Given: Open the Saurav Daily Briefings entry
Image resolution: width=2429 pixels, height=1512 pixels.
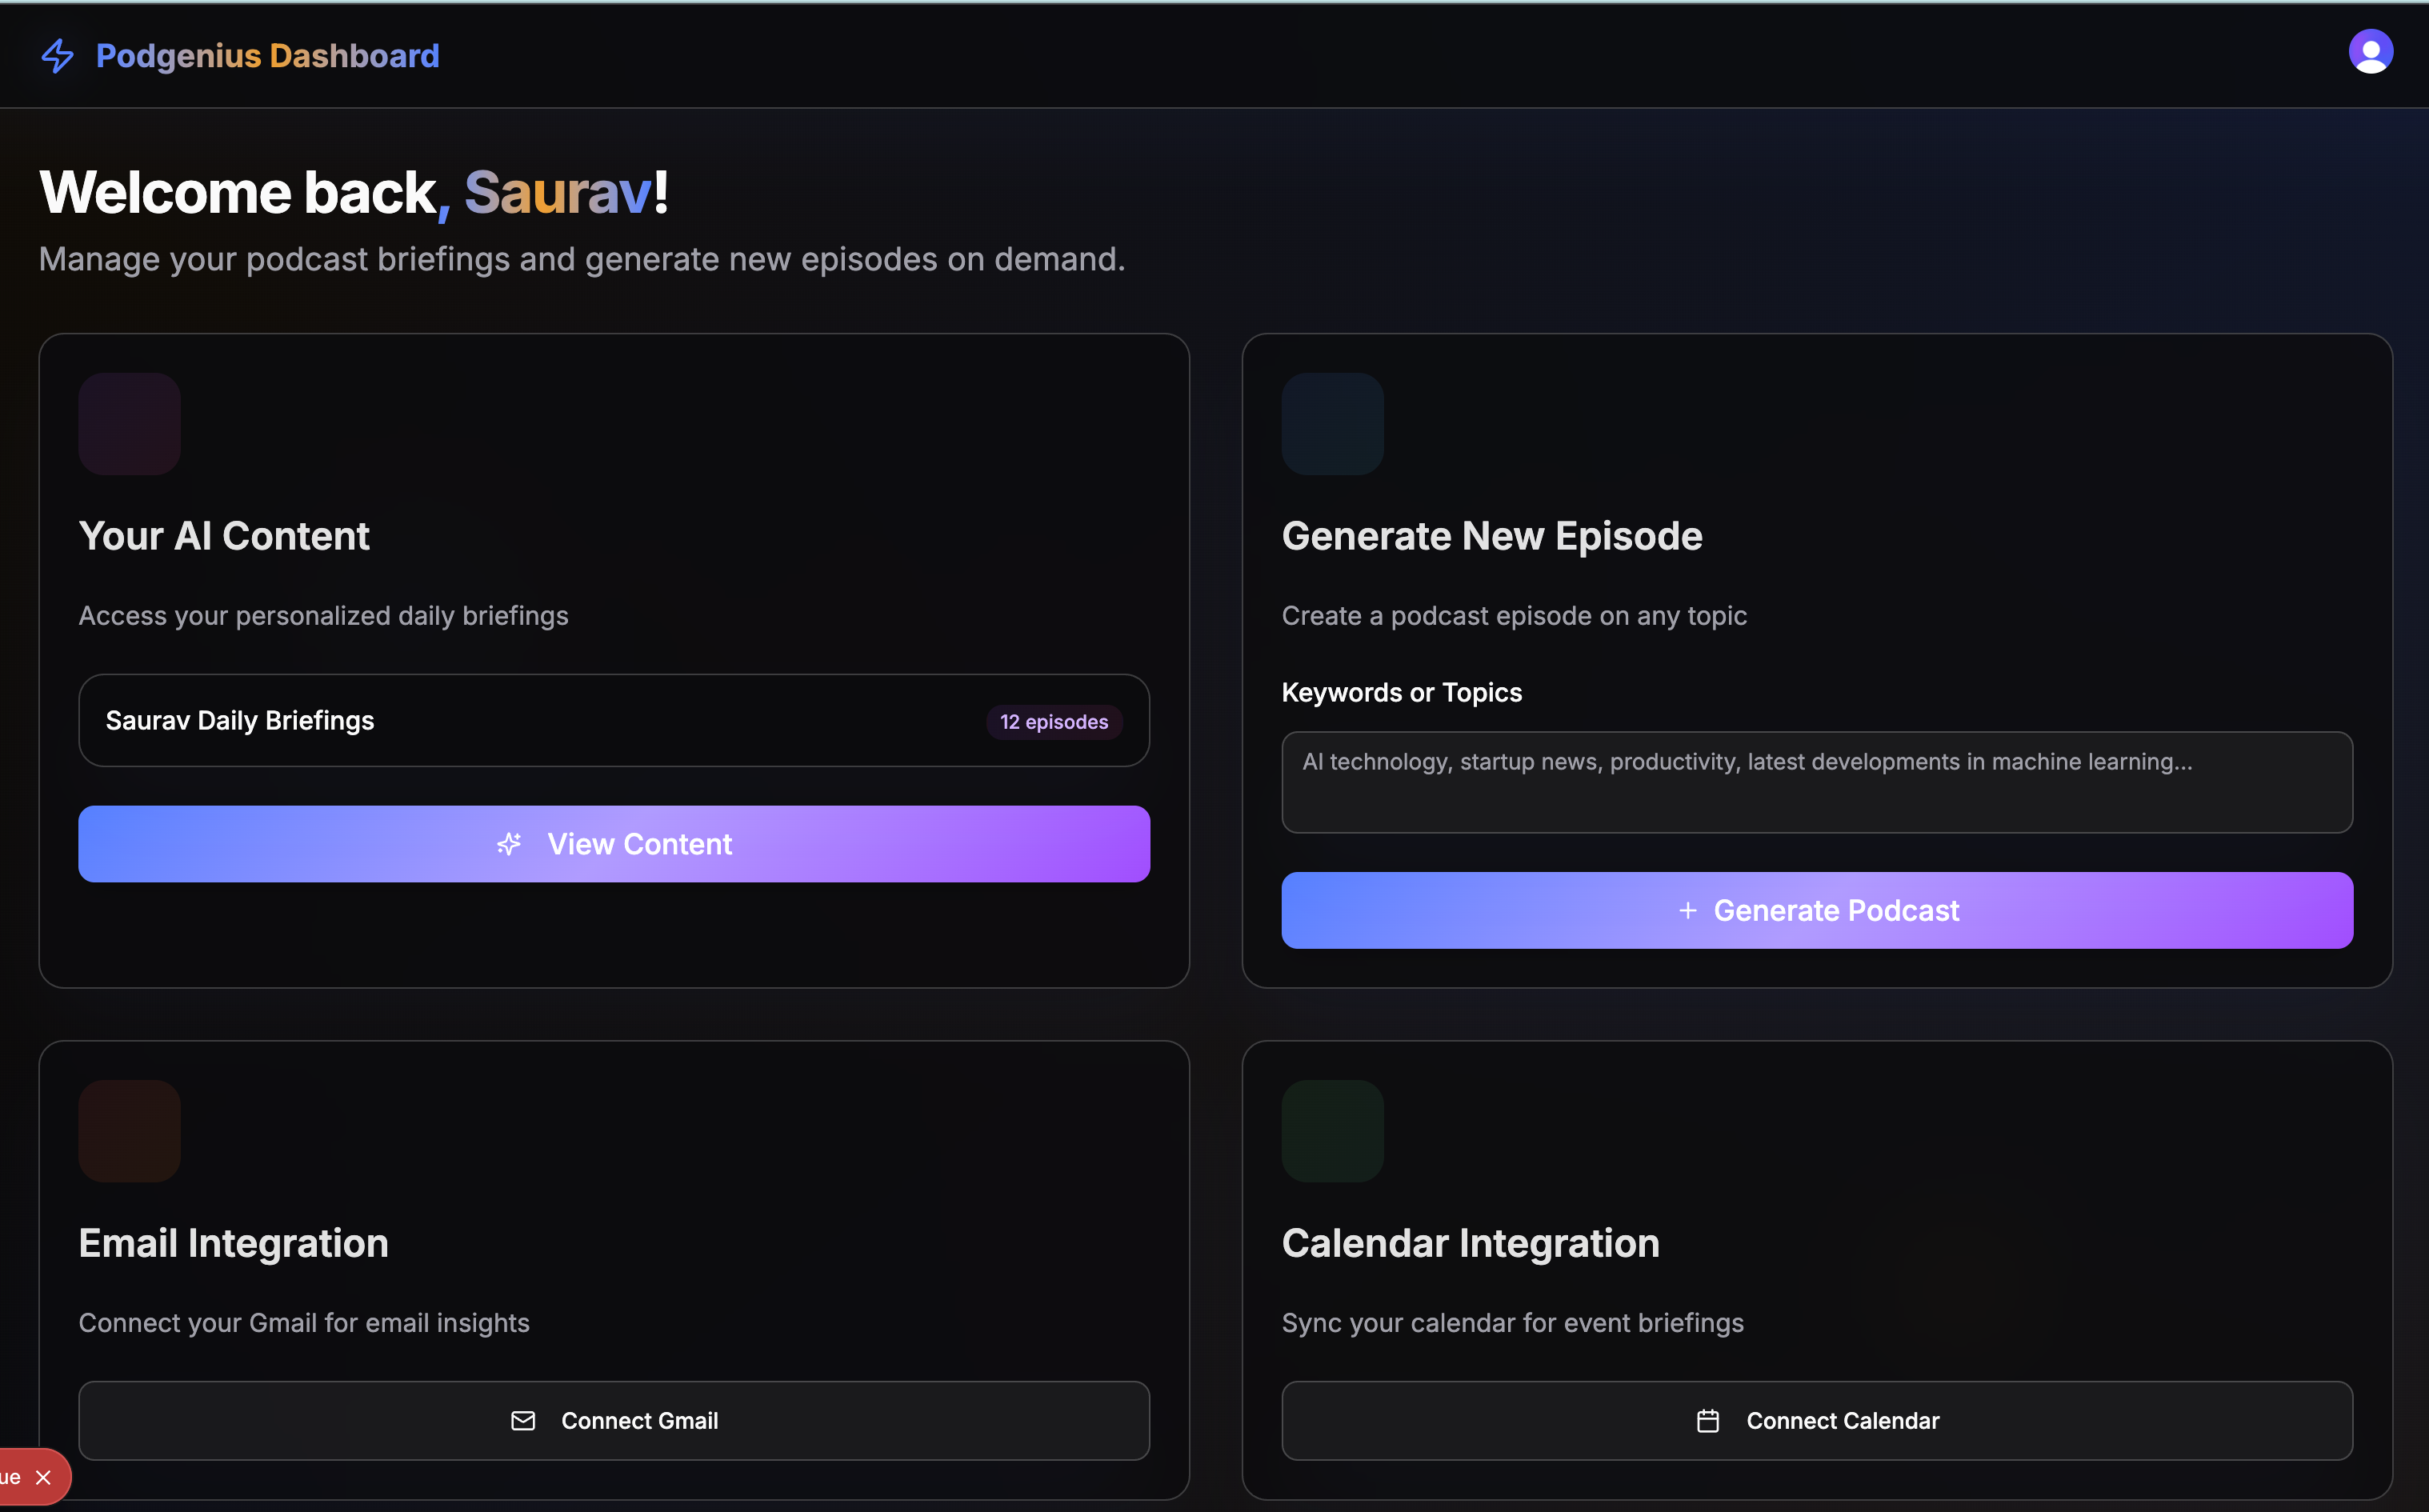Looking at the screenshot, I should pos(240,721).
